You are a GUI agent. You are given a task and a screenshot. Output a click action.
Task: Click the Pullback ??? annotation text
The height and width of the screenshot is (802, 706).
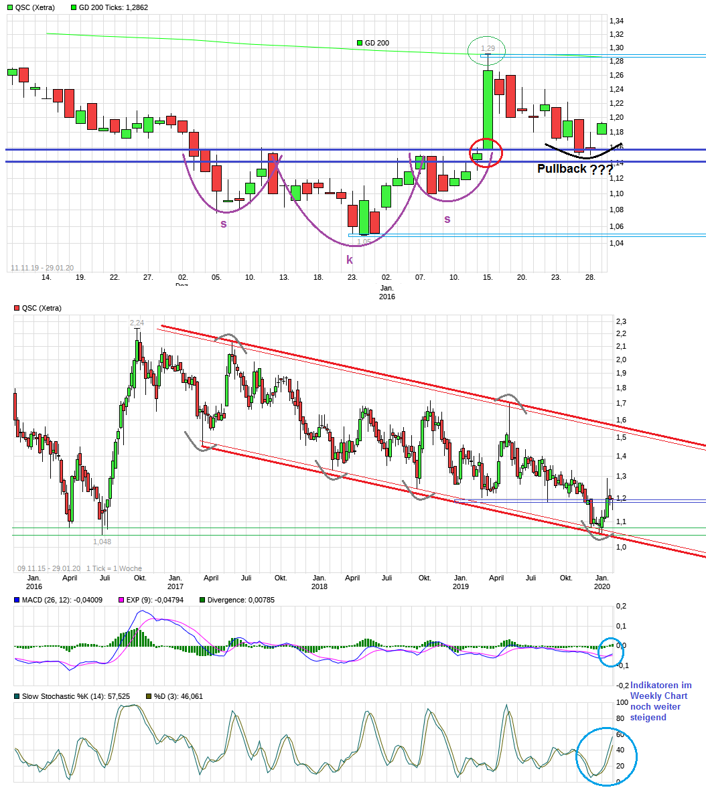(x=575, y=169)
